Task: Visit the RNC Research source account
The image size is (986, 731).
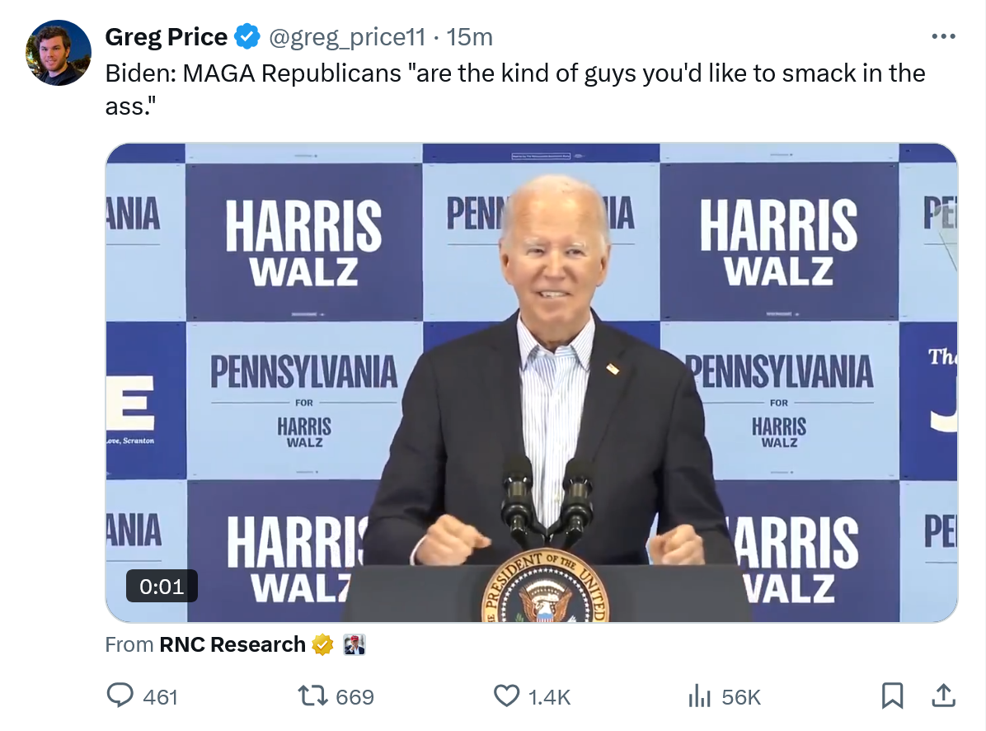Action: tap(232, 644)
